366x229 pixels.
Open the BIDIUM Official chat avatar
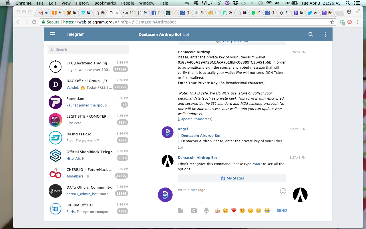coord(55,209)
